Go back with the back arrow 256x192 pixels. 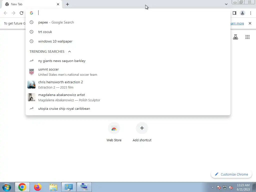[5, 13]
